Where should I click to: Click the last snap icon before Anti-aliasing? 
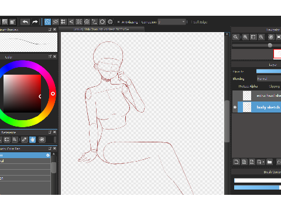pos(110,22)
